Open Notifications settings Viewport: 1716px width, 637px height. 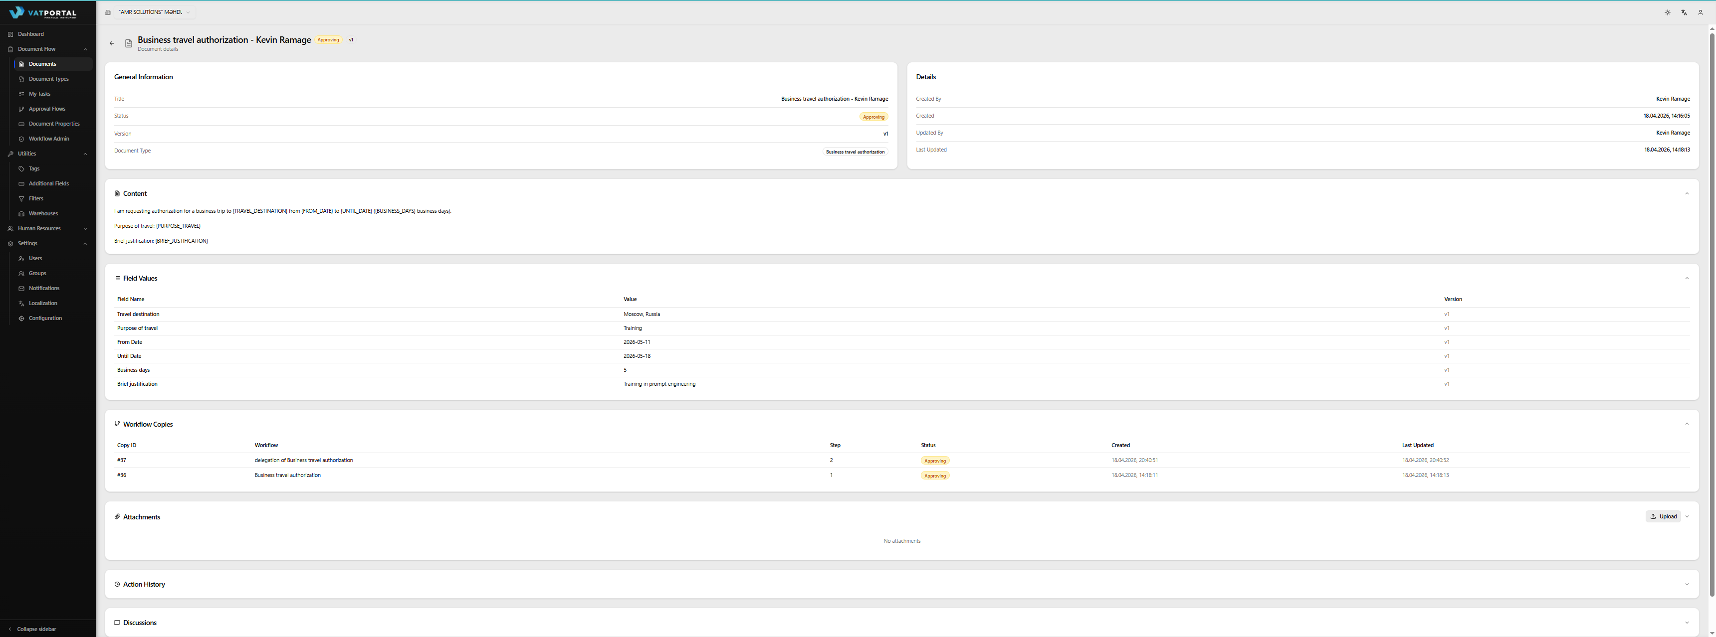[43, 288]
